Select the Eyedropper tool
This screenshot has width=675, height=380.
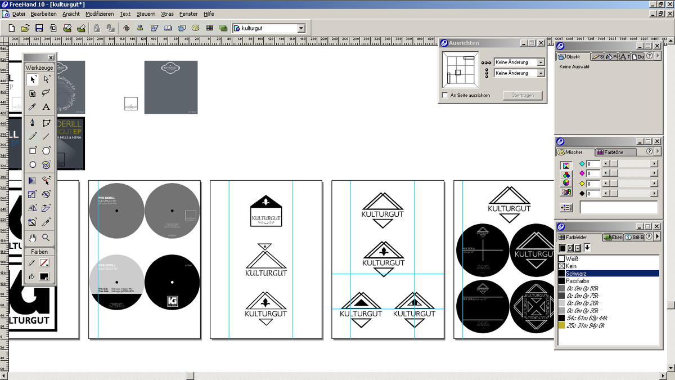coord(33,107)
